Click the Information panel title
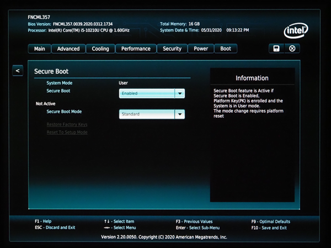Screen dimensions: 331x248 pos(252,78)
